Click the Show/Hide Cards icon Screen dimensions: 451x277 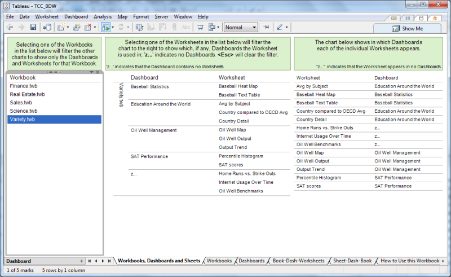(x=212, y=27)
